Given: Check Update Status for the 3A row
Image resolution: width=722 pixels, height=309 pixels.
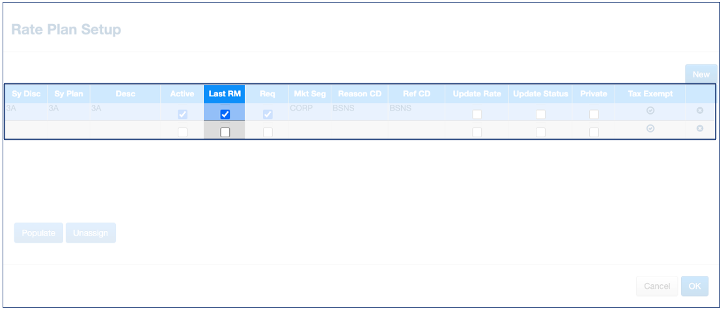Looking at the screenshot, I should tap(540, 114).
